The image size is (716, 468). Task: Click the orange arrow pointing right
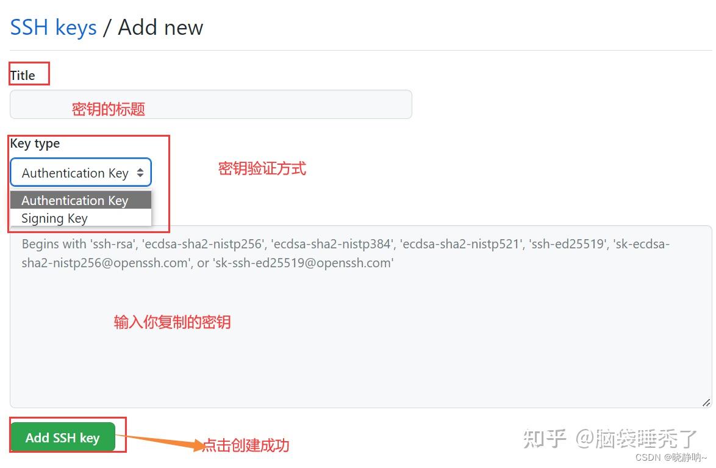[160, 442]
